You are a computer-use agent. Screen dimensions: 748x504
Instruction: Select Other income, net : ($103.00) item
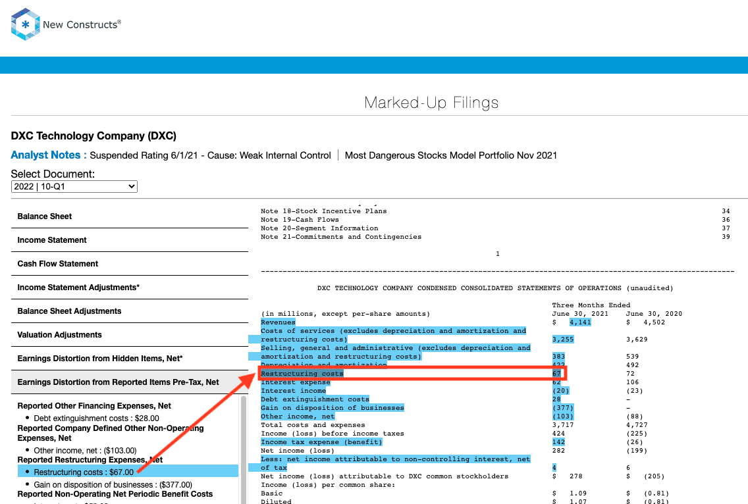tap(85, 451)
